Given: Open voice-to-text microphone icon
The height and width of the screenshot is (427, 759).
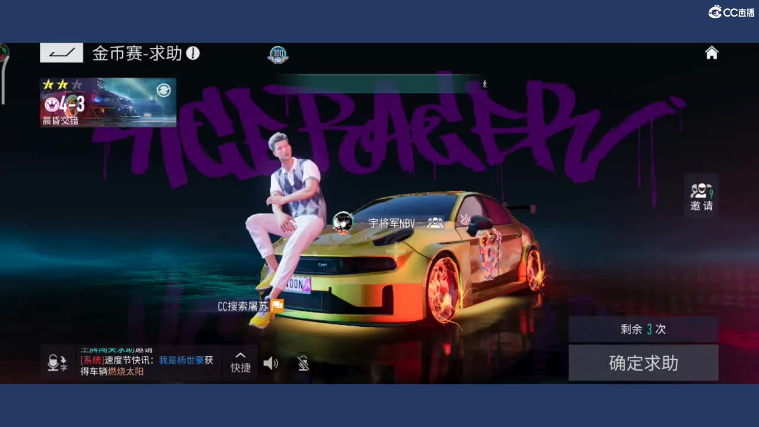Looking at the screenshot, I should [x=58, y=362].
